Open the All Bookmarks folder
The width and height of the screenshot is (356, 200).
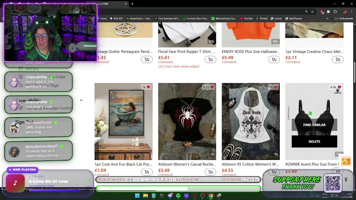coord(344,19)
